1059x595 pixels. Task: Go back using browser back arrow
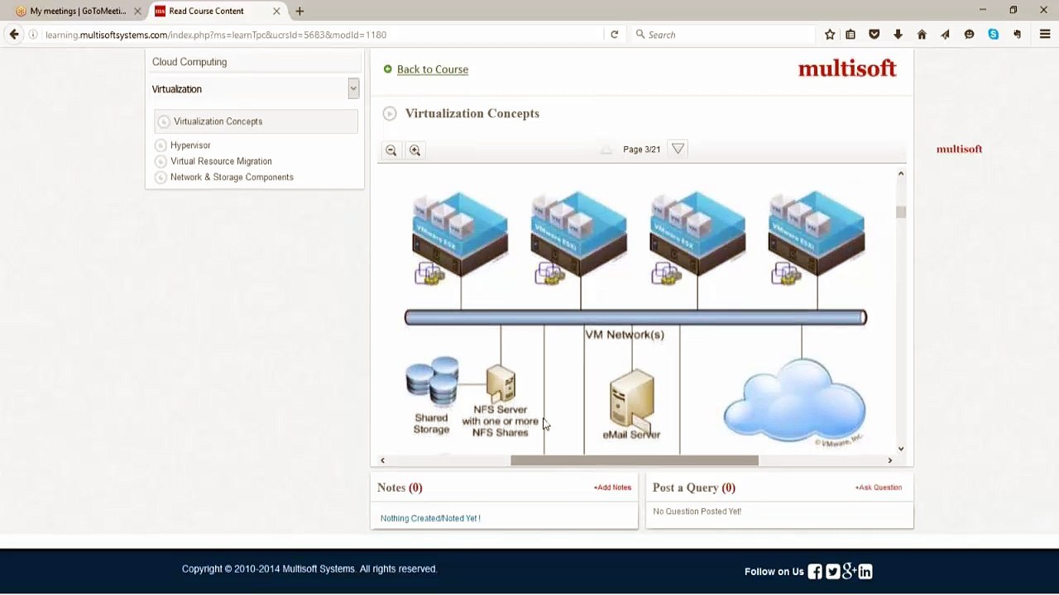pyautogui.click(x=14, y=35)
